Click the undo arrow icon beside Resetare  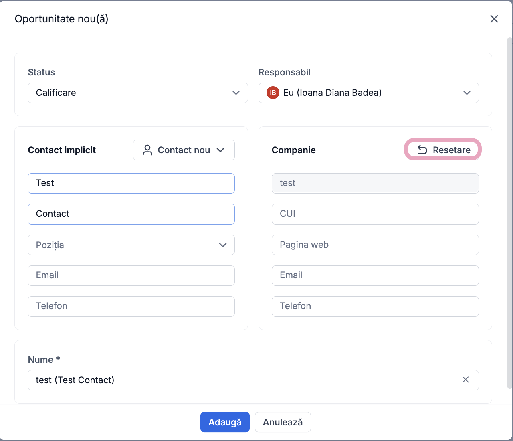pos(422,150)
